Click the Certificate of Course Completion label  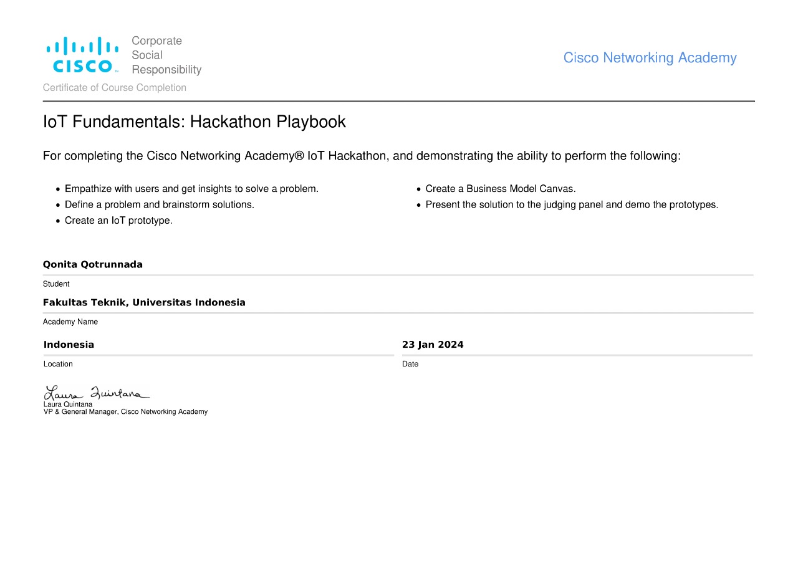click(115, 87)
